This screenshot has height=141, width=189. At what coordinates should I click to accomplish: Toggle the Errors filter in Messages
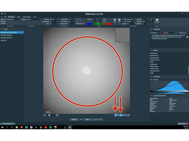coord(168,33)
